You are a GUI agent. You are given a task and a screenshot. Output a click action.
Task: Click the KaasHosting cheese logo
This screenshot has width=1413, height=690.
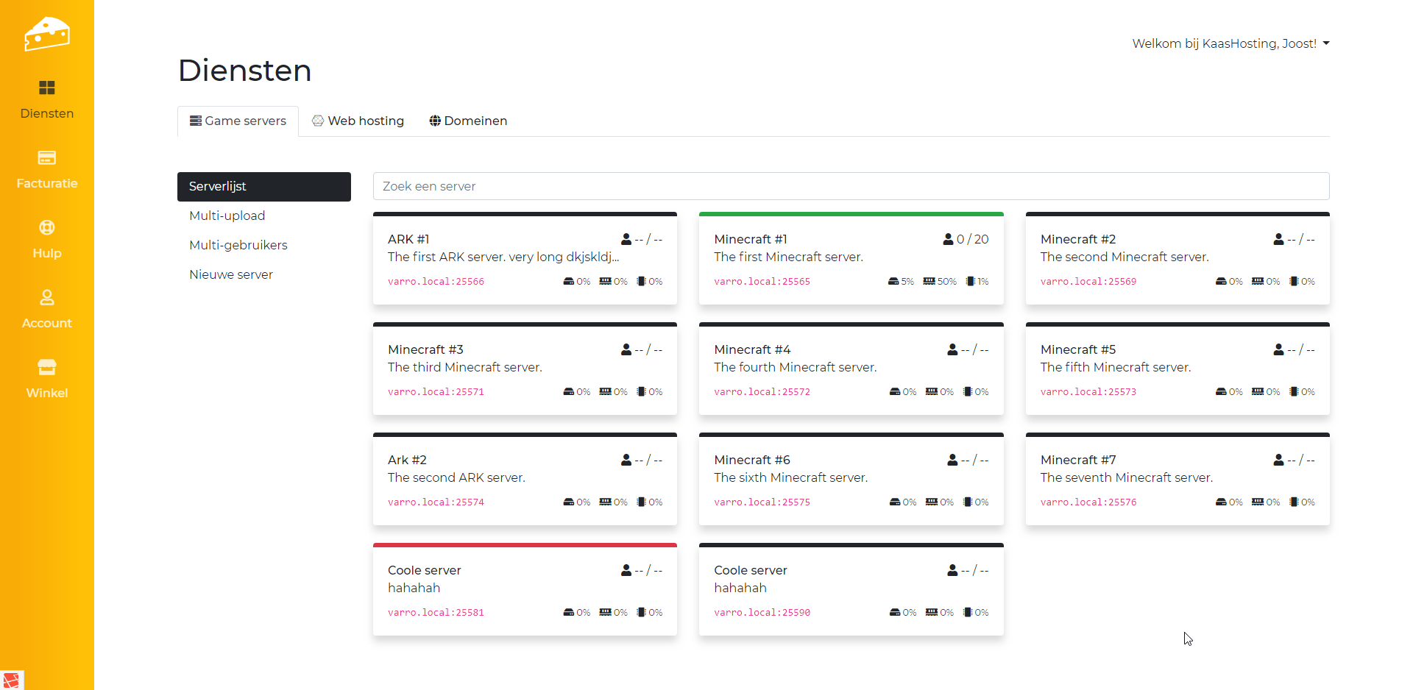[47, 34]
